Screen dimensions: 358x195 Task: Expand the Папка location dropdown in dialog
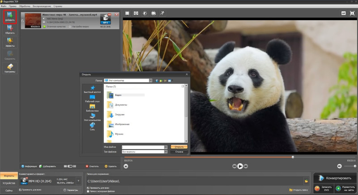point(150,81)
